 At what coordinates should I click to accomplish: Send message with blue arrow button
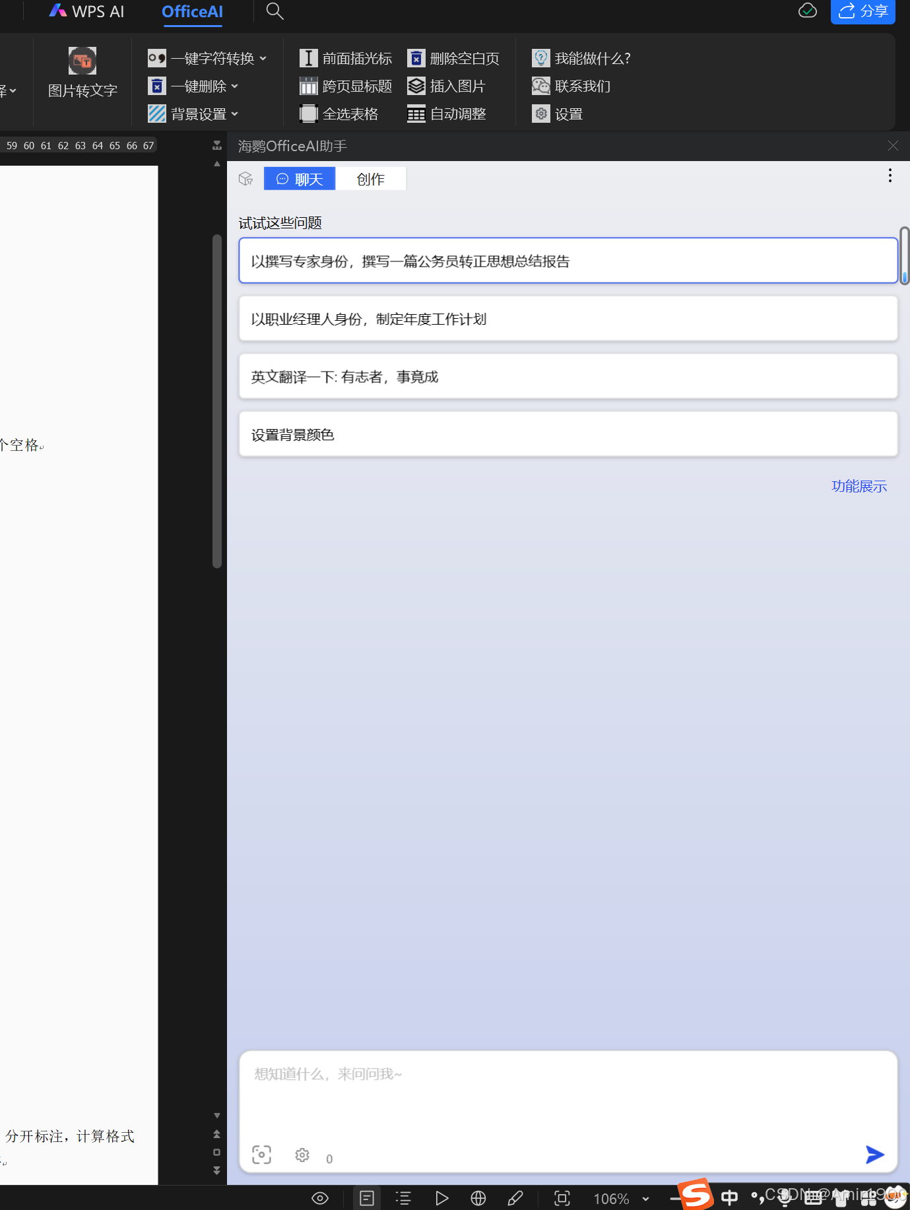875,1155
